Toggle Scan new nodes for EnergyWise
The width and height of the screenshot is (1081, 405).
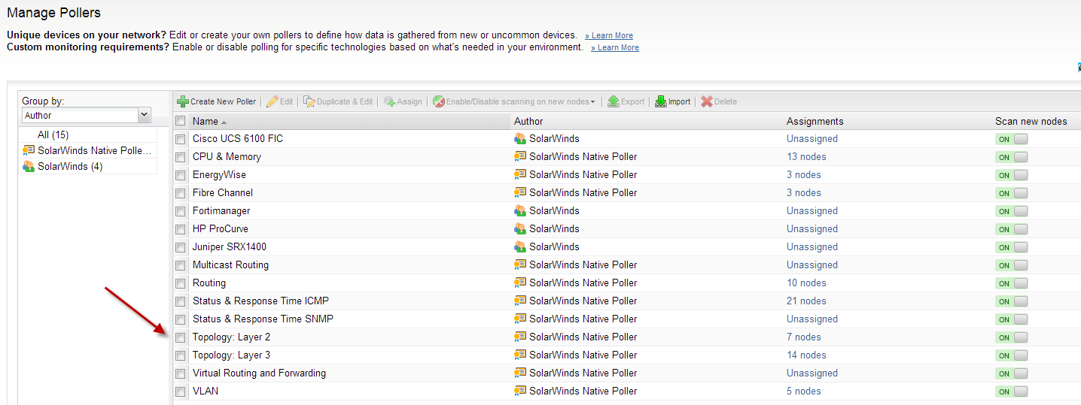1011,175
